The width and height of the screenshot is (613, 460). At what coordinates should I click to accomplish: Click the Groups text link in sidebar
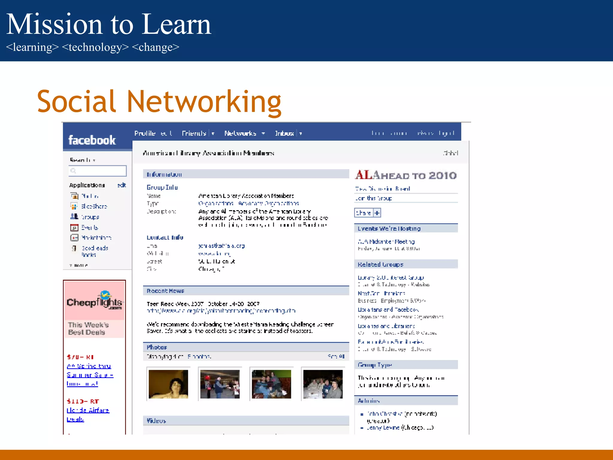tap(90, 217)
